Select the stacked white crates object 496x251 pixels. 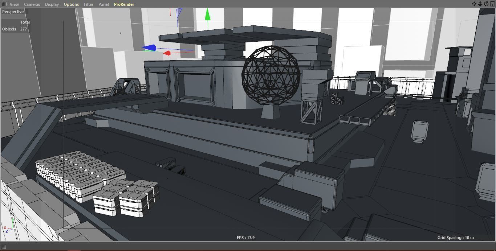97,184
